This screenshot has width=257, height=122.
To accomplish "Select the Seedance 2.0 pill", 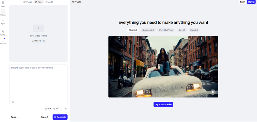I will point(148,30).
